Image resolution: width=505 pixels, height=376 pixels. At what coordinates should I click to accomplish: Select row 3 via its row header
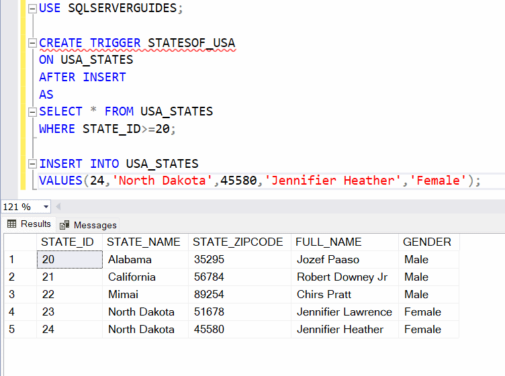point(21,294)
